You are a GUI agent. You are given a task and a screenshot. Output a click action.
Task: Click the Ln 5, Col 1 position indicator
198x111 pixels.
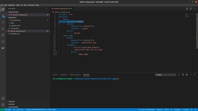tap(146, 109)
